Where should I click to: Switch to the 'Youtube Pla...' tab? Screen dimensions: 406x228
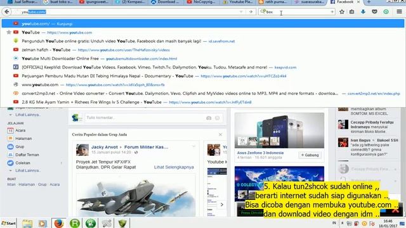(x=238, y=2)
